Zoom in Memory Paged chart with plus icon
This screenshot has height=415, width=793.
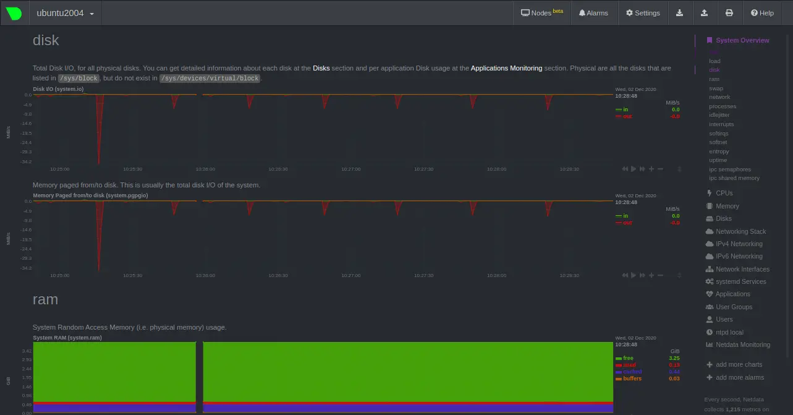point(651,275)
